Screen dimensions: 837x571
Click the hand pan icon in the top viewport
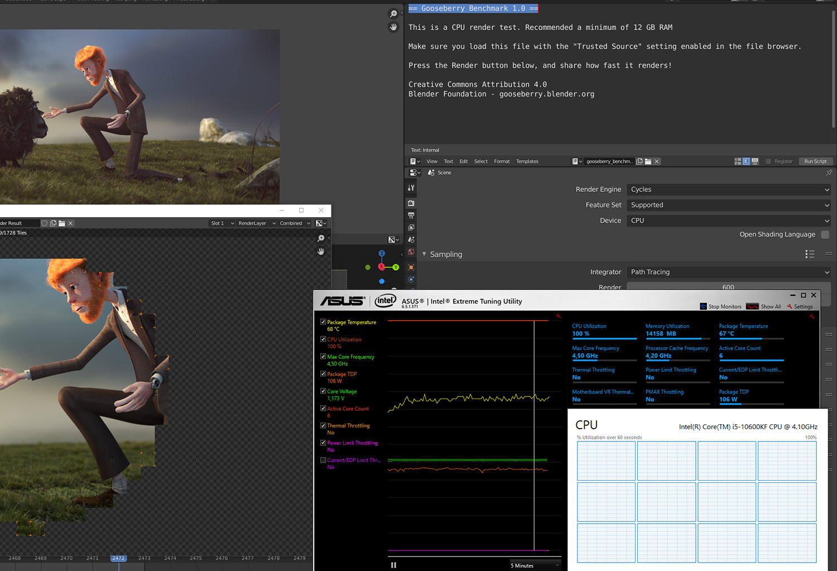pos(393,27)
